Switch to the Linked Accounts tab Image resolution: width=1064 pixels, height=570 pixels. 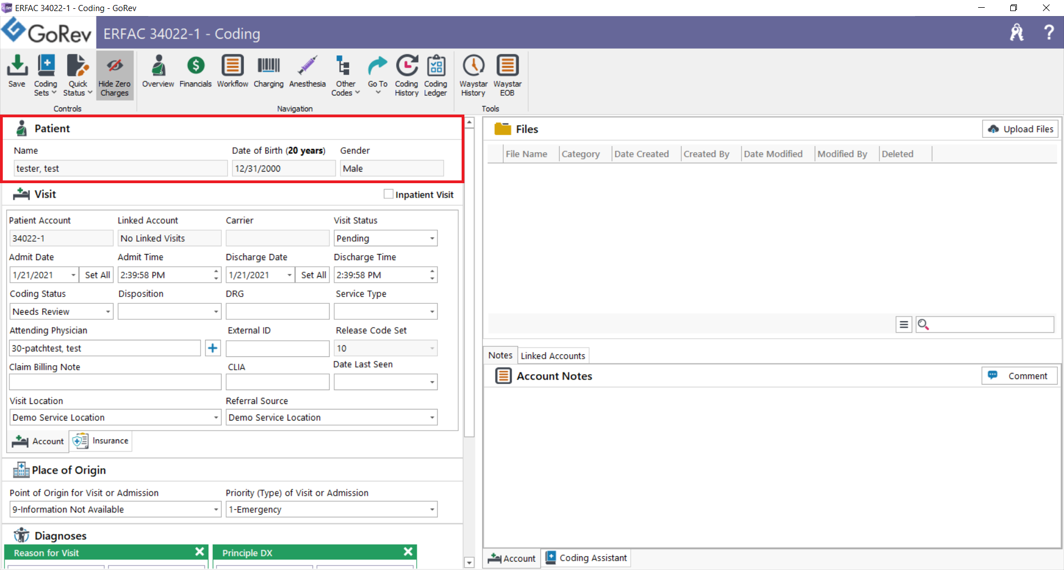click(x=553, y=356)
